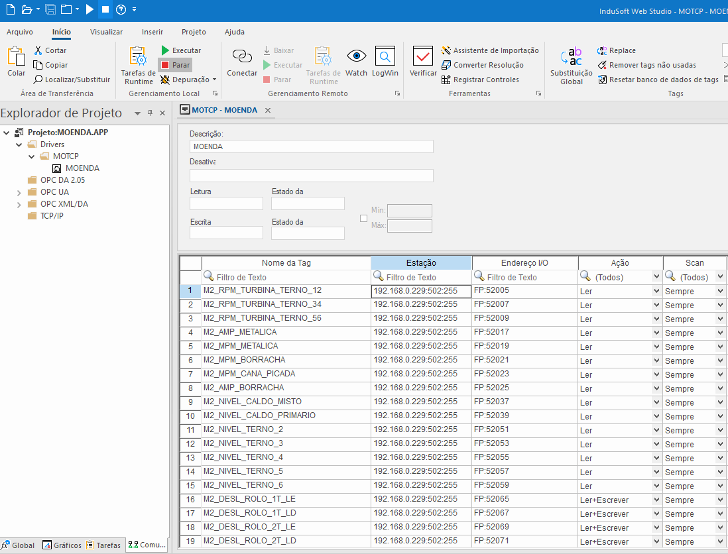Click the Descrição input field containing MOENDA
The height and width of the screenshot is (554, 728).
click(311, 146)
